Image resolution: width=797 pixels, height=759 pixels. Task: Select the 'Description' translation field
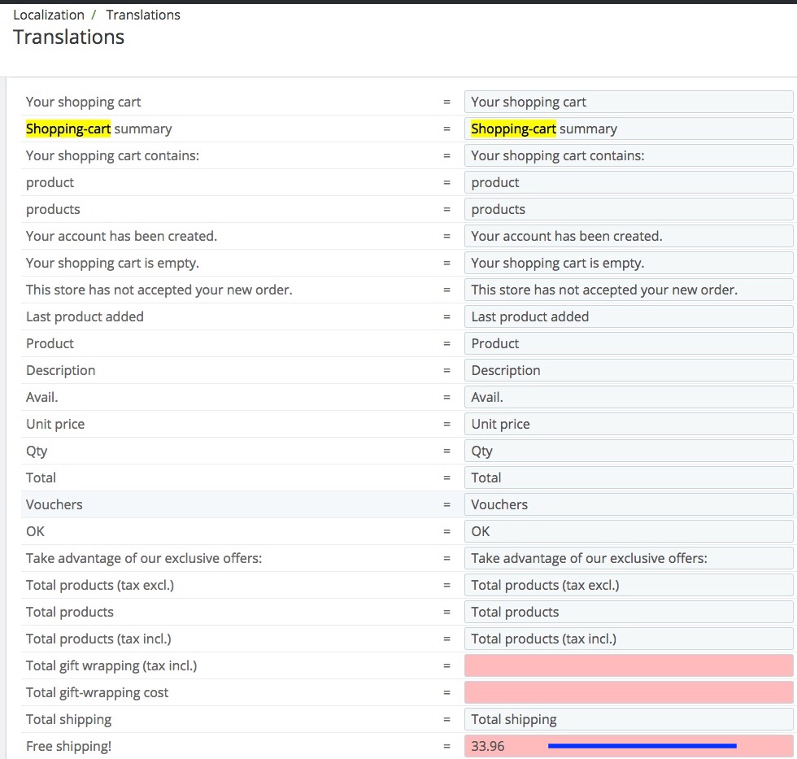[629, 370]
